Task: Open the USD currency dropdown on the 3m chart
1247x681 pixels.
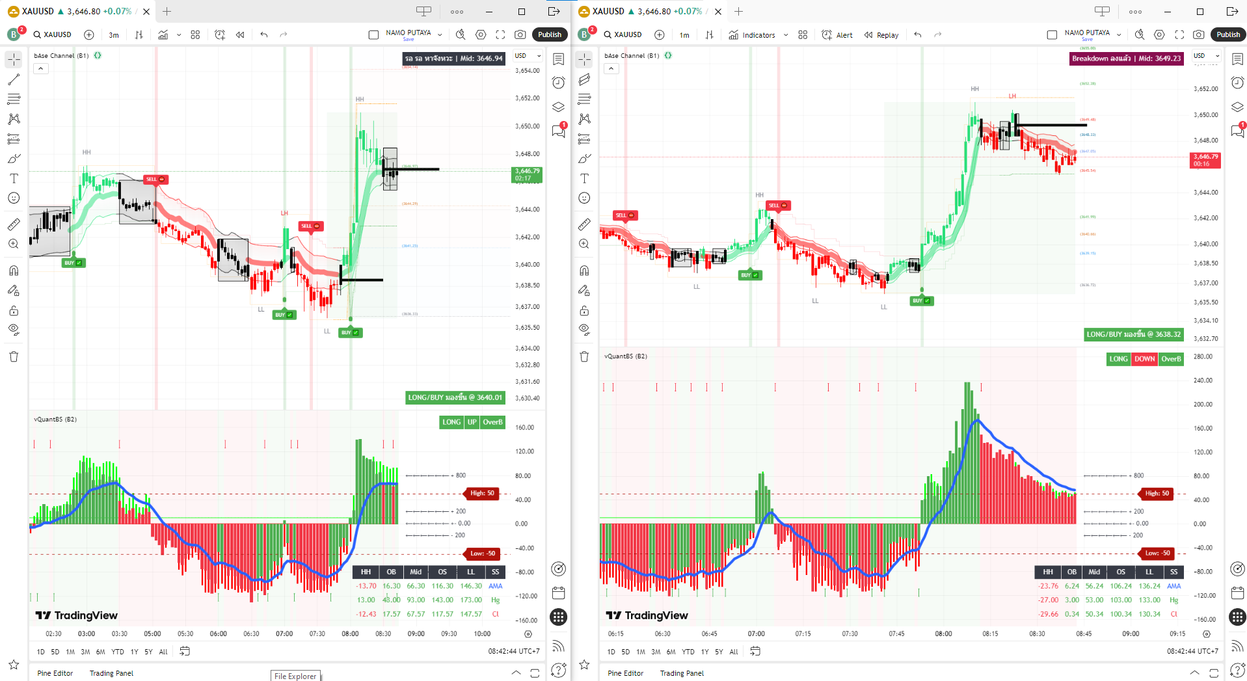Action: (528, 56)
